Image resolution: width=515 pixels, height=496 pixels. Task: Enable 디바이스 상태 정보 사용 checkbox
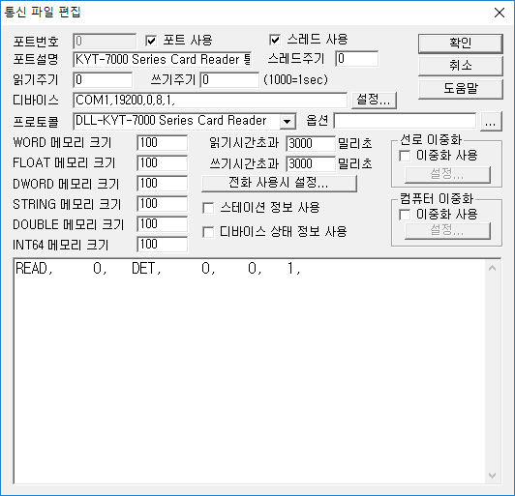[x=208, y=232]
